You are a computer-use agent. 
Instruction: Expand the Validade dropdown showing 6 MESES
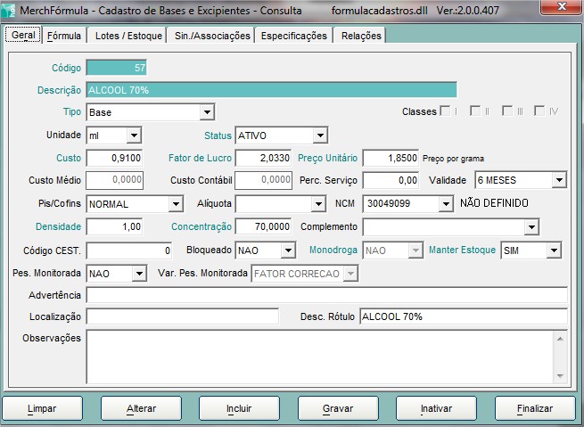tap(559, 181)
